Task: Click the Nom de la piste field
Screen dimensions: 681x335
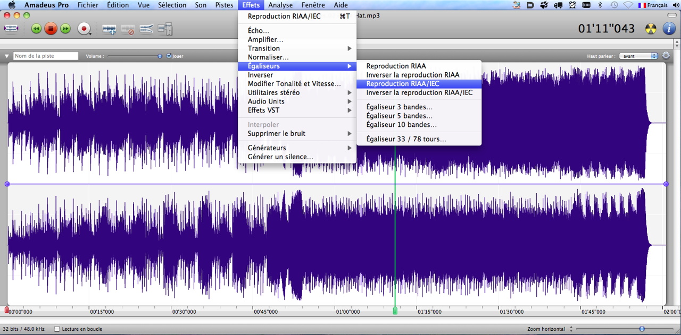Action: (46, 56)
